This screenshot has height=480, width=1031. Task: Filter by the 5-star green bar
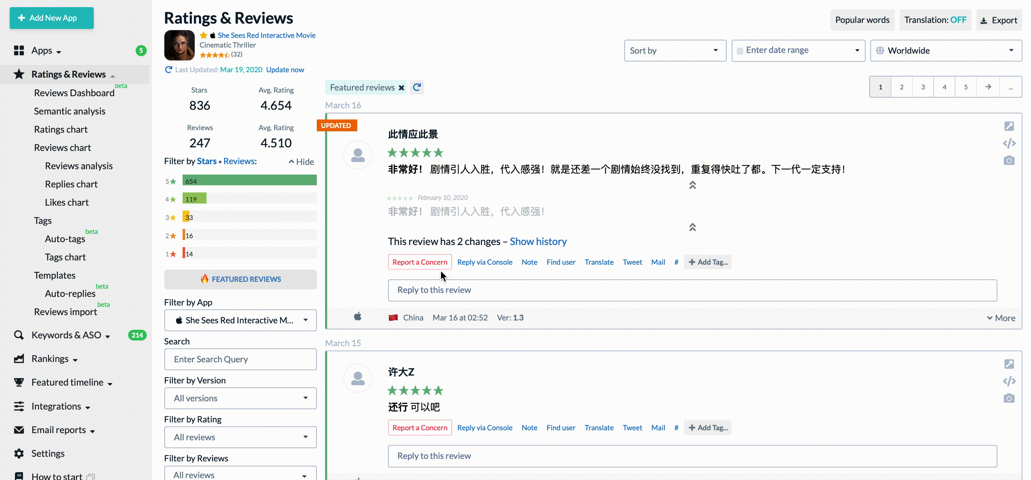click(249, 181)
